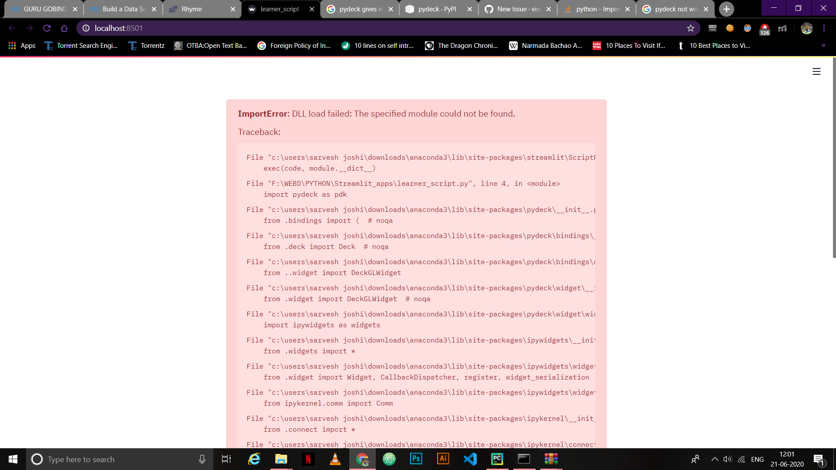Show hidden system tray icons
This screenshot has height=470, width=836.
pyautogui.click(x=715, y=459)
